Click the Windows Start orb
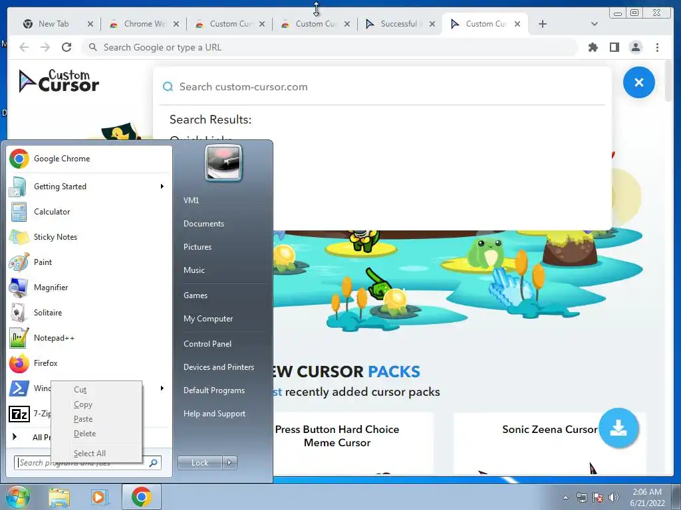This screenshot has width=681, height=510. (x=17, y=497)
